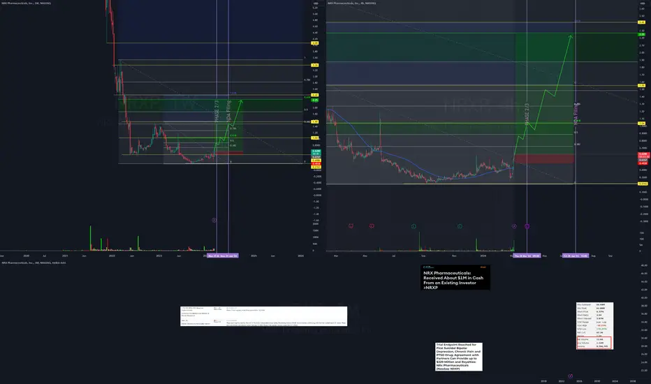Click the purple marker on the Heikin Ashi chart
Viewport: 651px width, 384px height.
(570, 376)
